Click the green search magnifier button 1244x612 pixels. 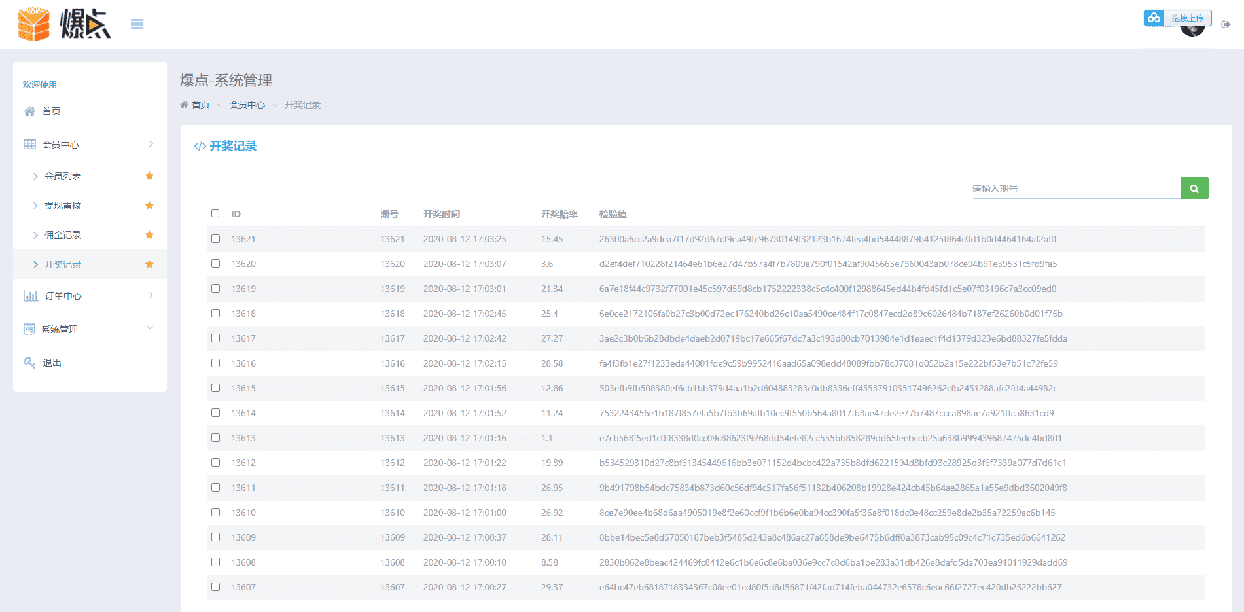coord(1194,189)
